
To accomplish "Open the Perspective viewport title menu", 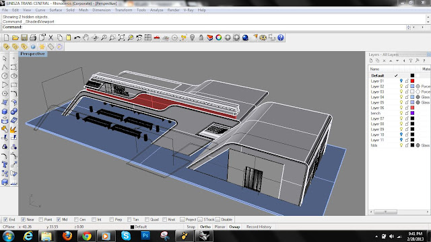I will click(32, 54).
